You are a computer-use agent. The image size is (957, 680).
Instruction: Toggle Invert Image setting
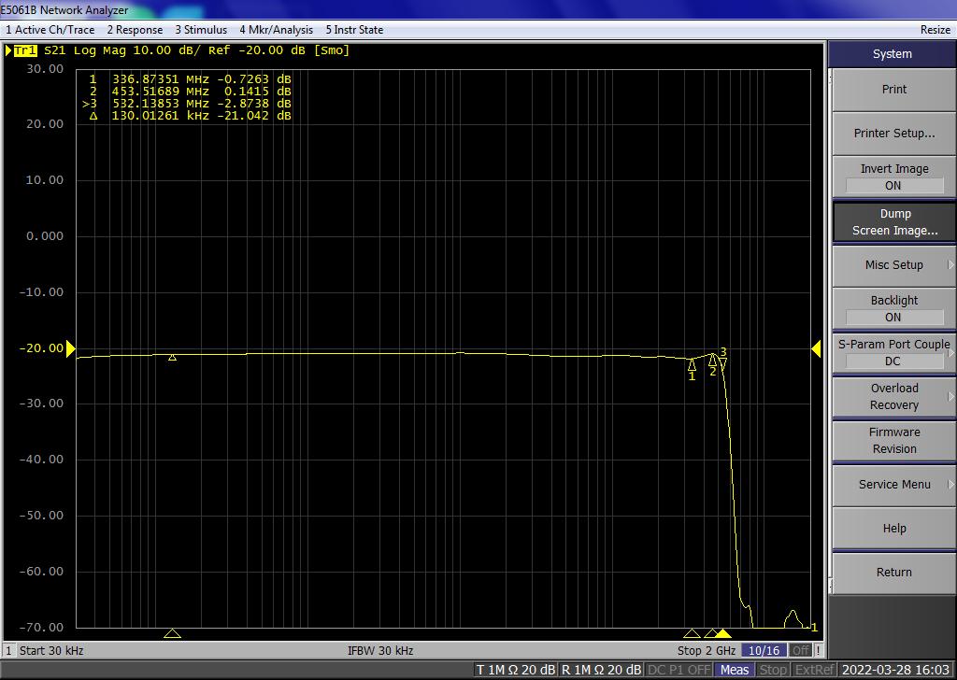click(893, 177)
